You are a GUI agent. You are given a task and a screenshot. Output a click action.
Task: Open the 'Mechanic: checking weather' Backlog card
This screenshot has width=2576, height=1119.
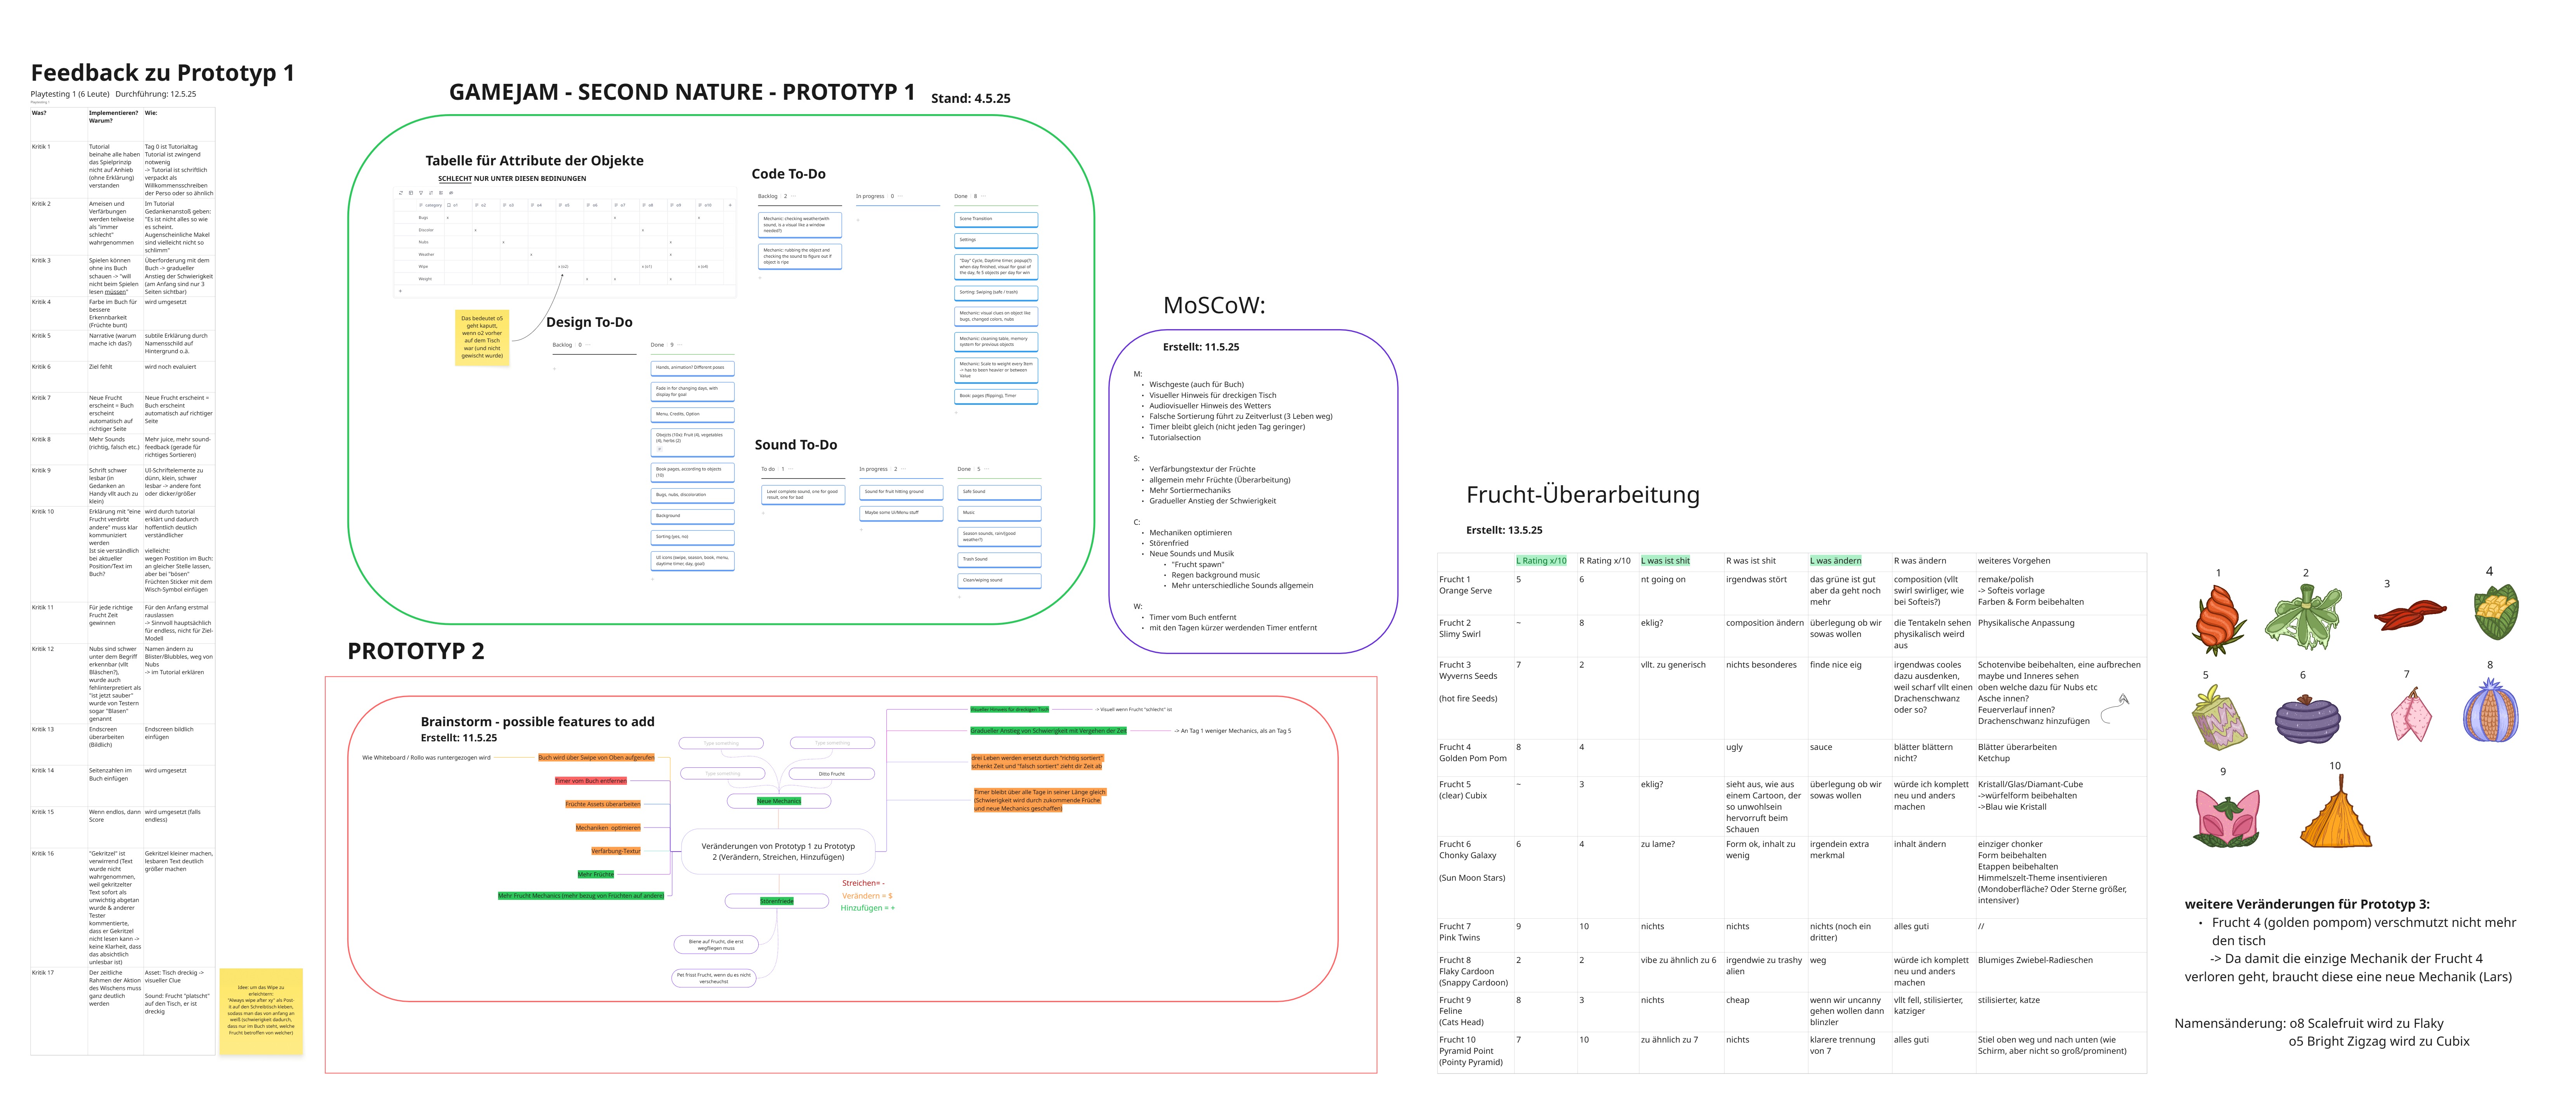tap(800, 225)
